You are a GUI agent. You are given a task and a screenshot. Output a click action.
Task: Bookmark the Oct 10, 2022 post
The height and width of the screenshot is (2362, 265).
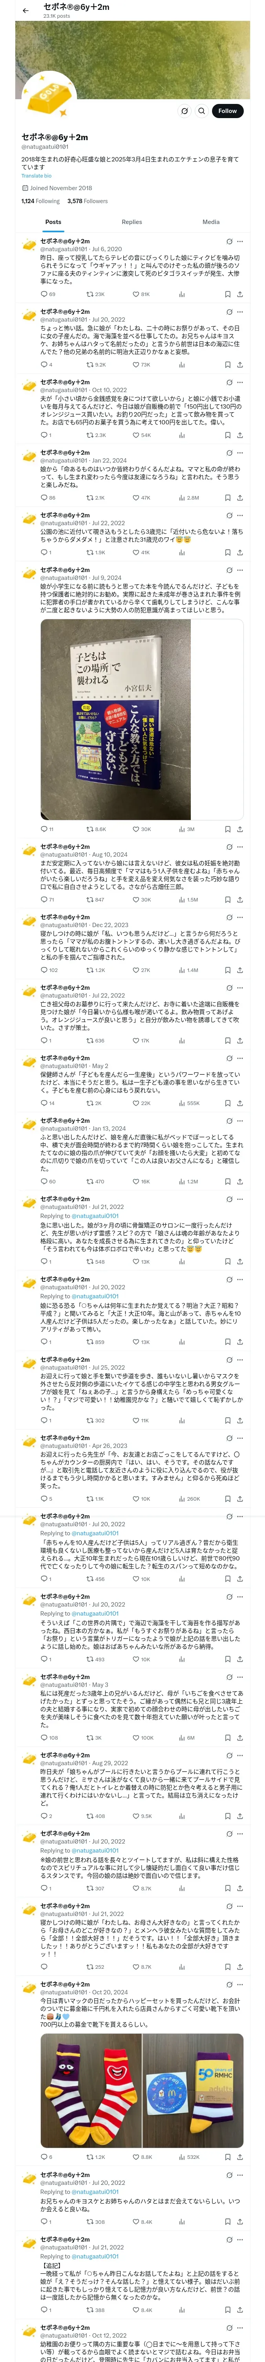pos(227,435)
